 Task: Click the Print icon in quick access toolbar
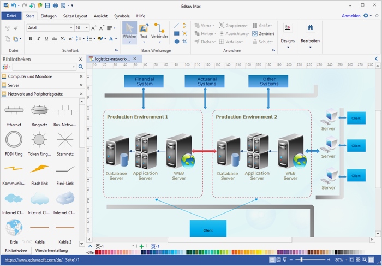click(56, 5)
